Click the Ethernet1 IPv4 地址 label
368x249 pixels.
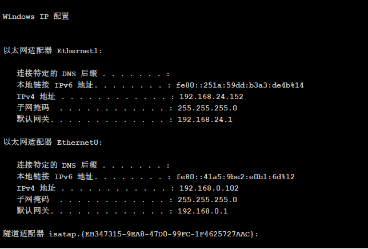point(36,96)
